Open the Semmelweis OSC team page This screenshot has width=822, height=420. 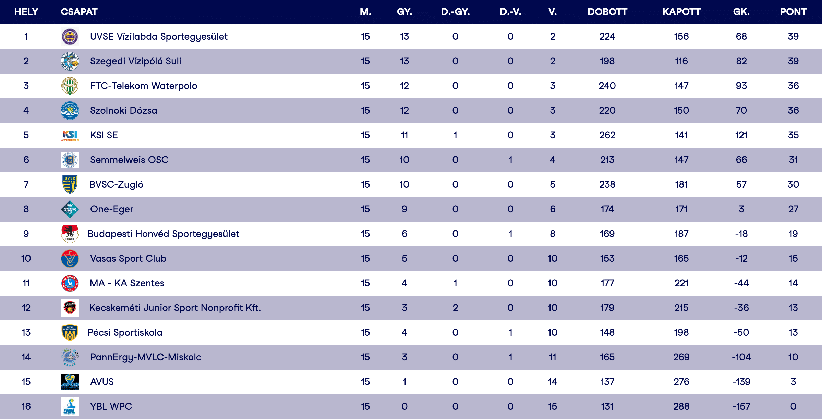(129, 160)
